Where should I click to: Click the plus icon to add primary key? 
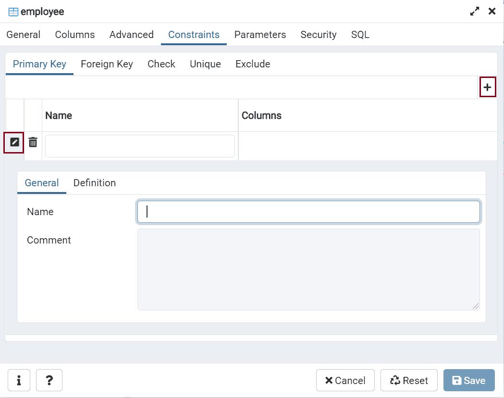tap(487, 87)
